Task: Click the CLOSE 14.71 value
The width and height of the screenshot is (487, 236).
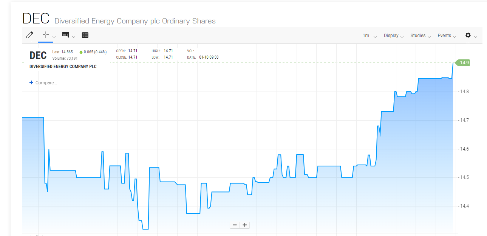Action: pyautogui.click(x=133, y=57)
